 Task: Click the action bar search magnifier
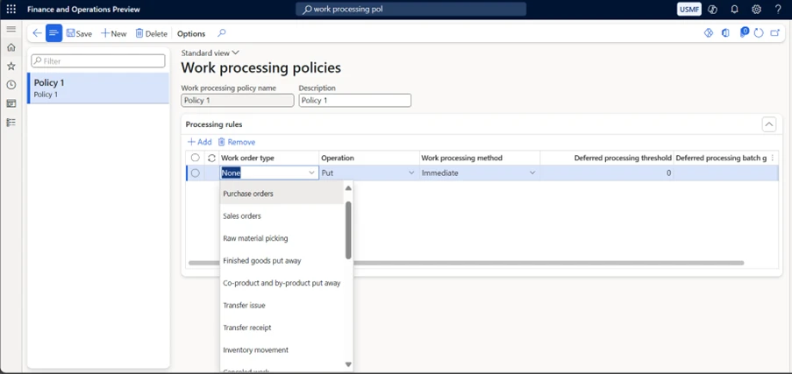click(x=222, y=33)
